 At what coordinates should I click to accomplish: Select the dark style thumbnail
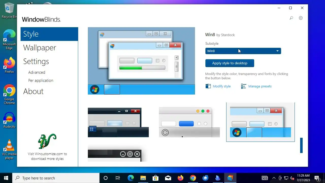pyautogui.click(x=118, y=123)
